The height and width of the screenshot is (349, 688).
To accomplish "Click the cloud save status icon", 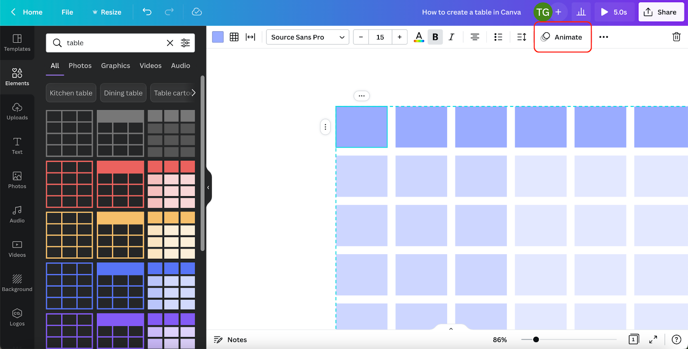I will click(x=197, y=12).
